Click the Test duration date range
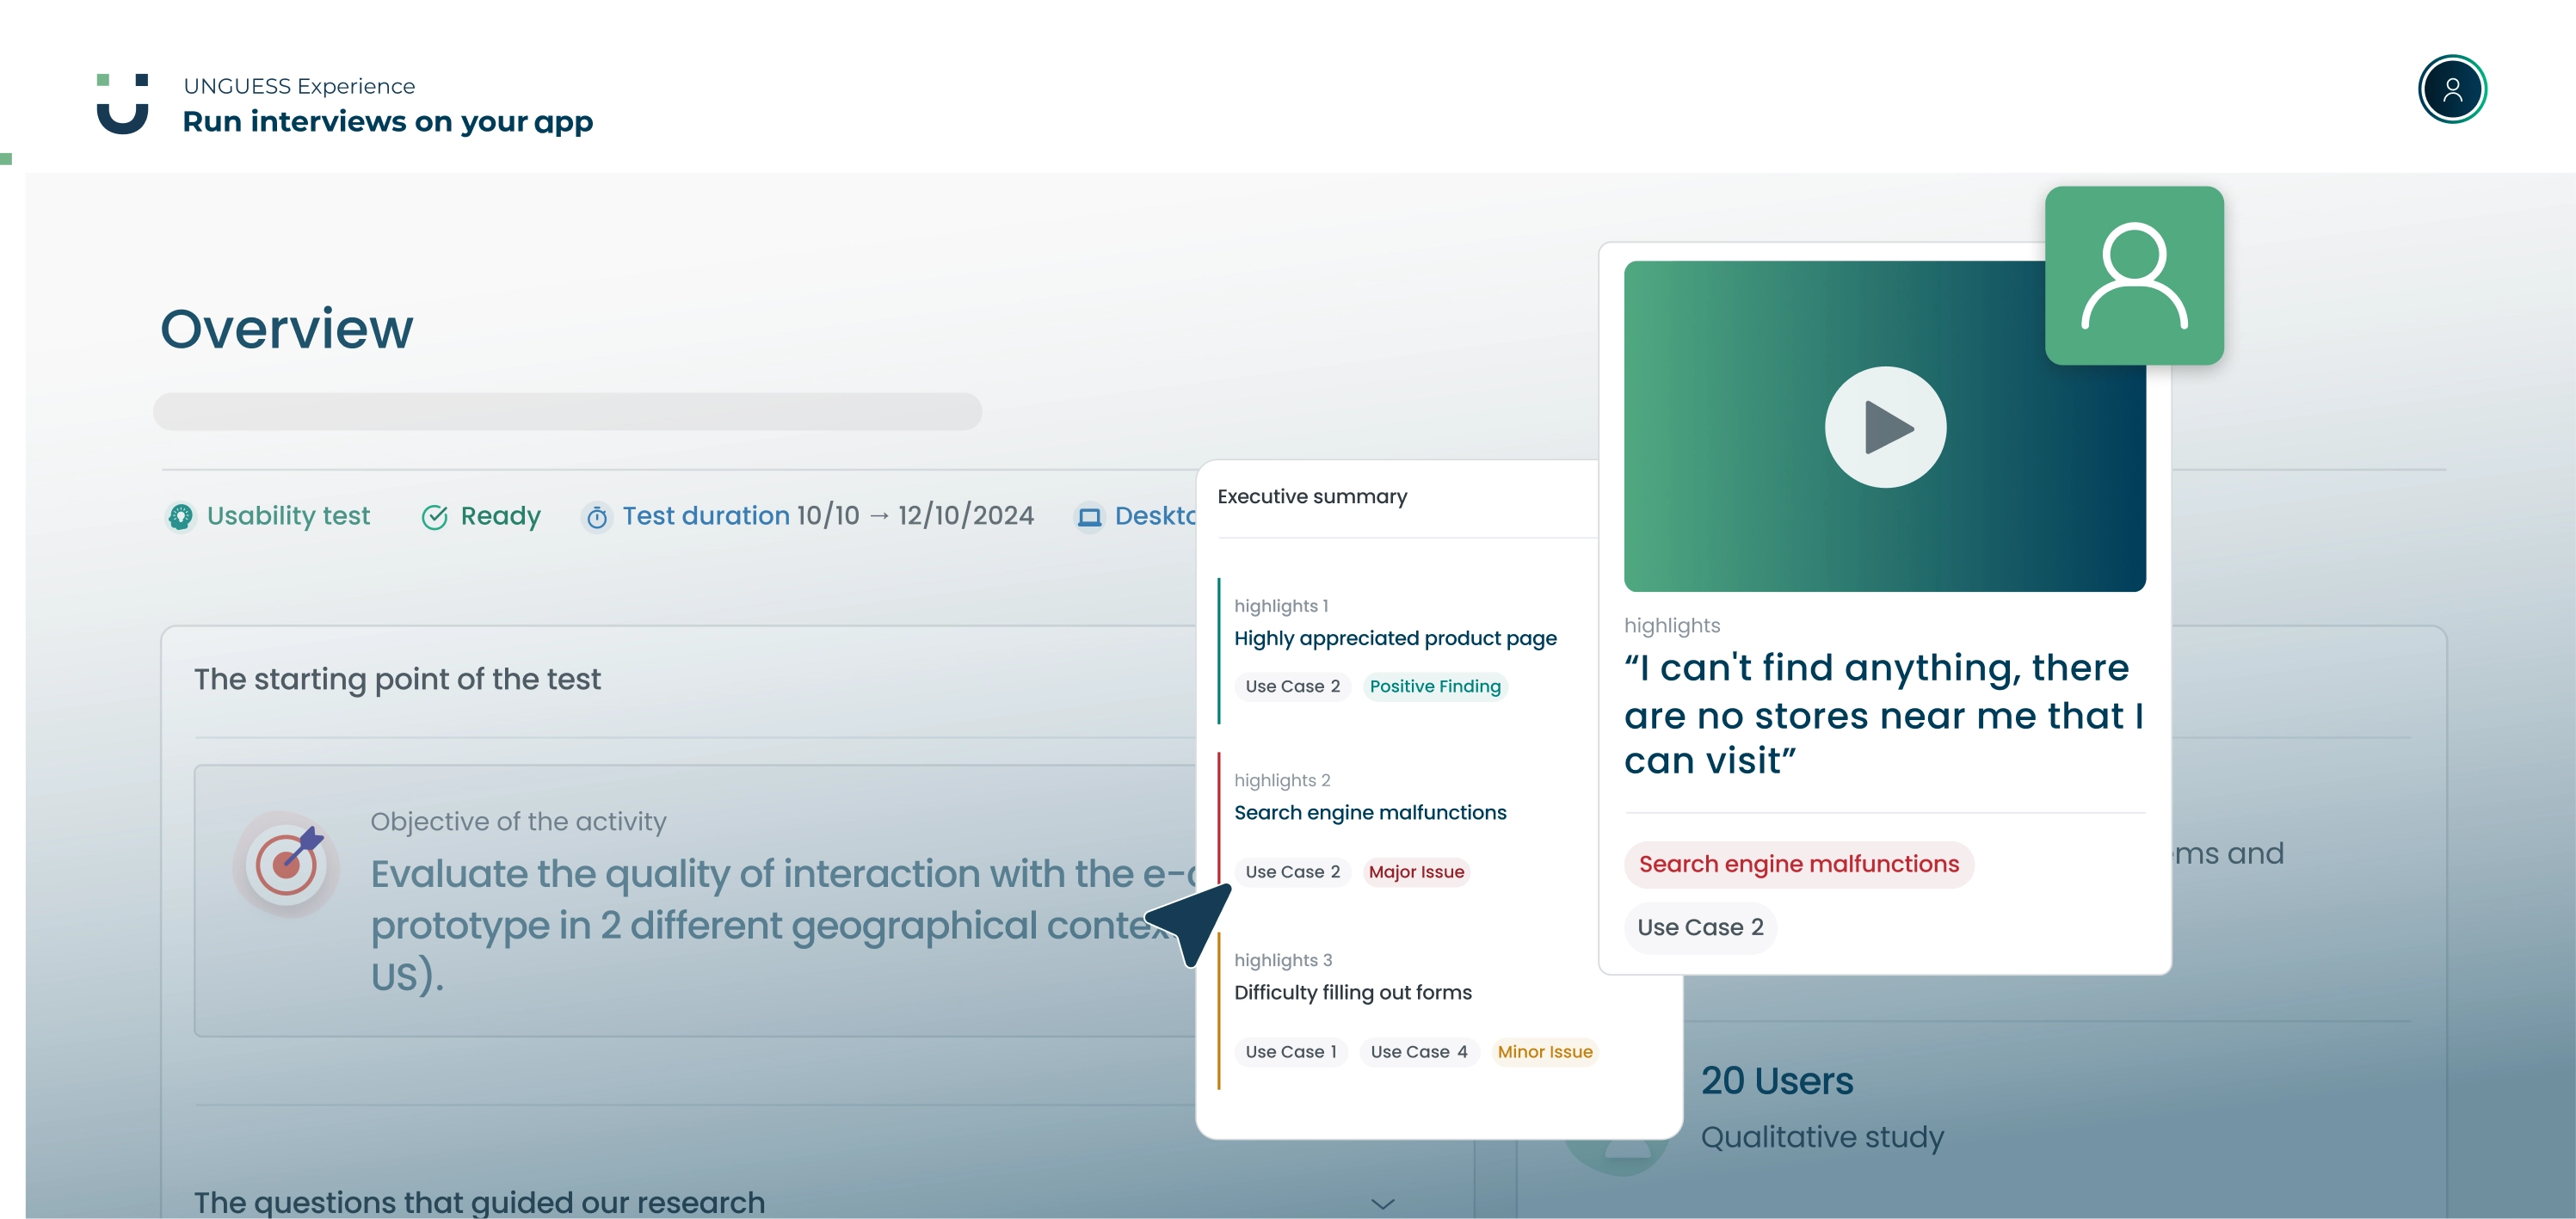 click(915, 516)
